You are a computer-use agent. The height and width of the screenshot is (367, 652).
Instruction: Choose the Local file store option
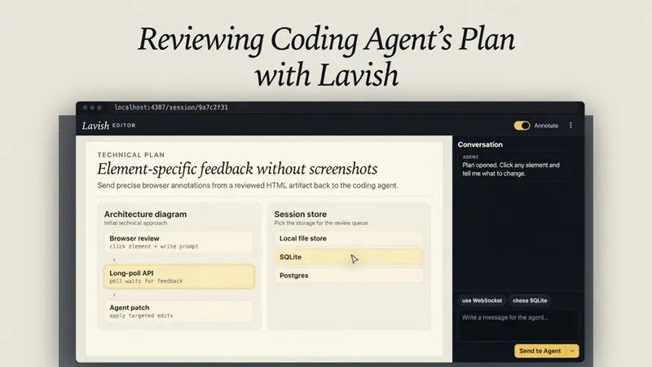click(349, 238)
